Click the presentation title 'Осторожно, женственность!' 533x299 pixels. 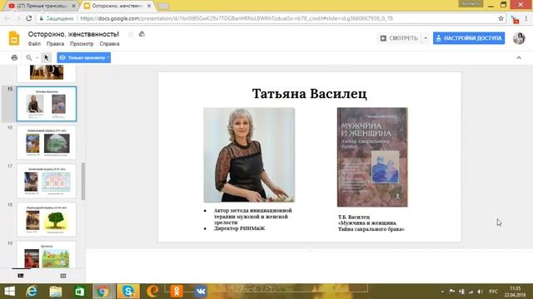coord(73,34)
